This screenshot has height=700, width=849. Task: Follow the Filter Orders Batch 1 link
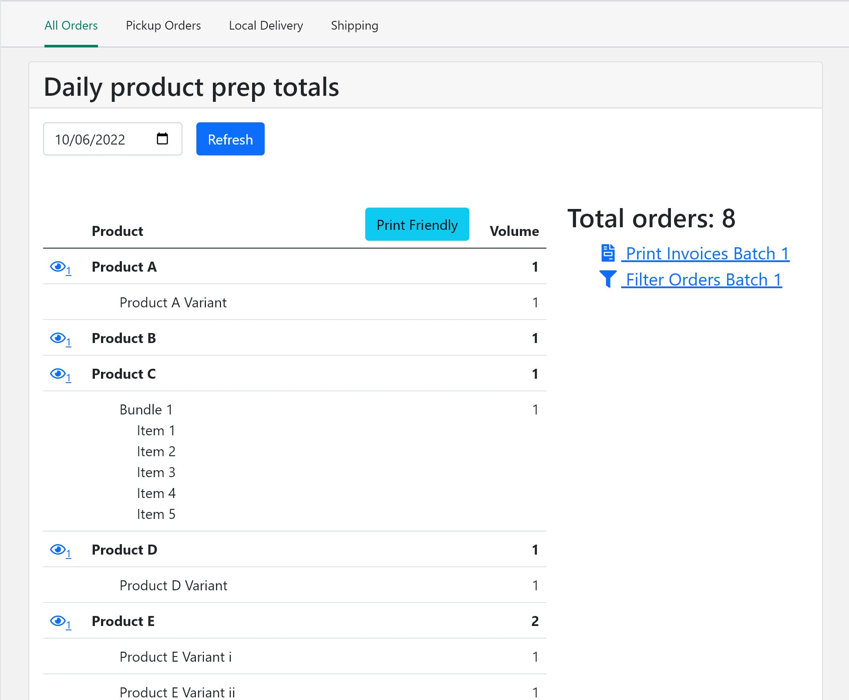click(703, 279)
